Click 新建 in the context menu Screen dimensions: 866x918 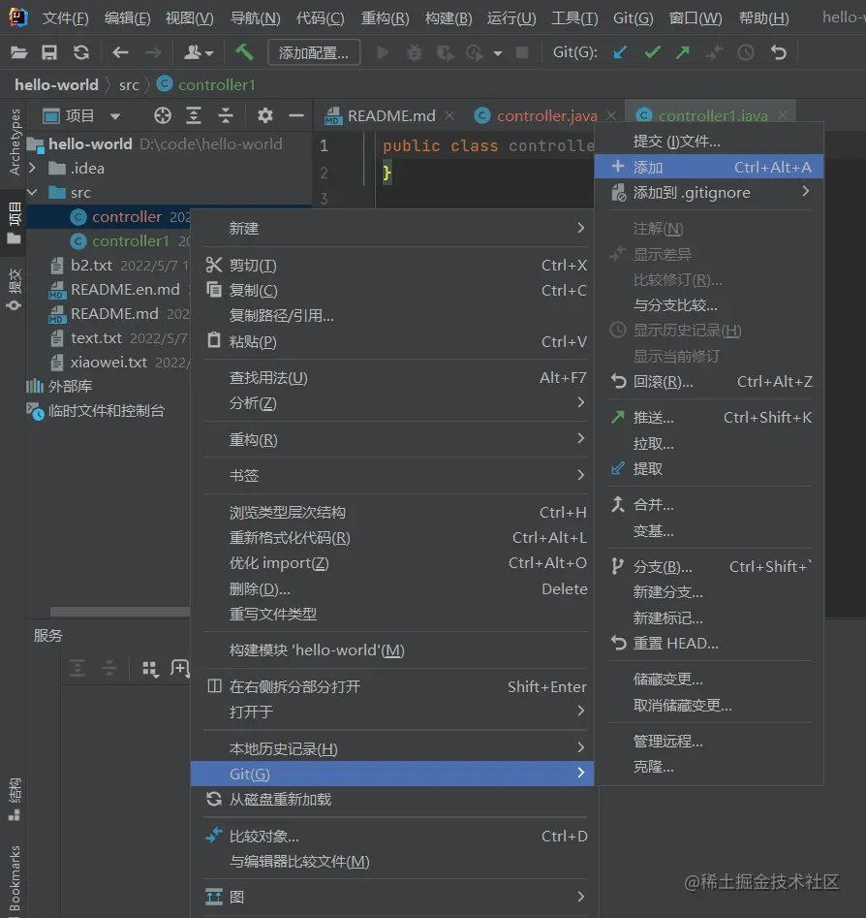click(244, 228)
